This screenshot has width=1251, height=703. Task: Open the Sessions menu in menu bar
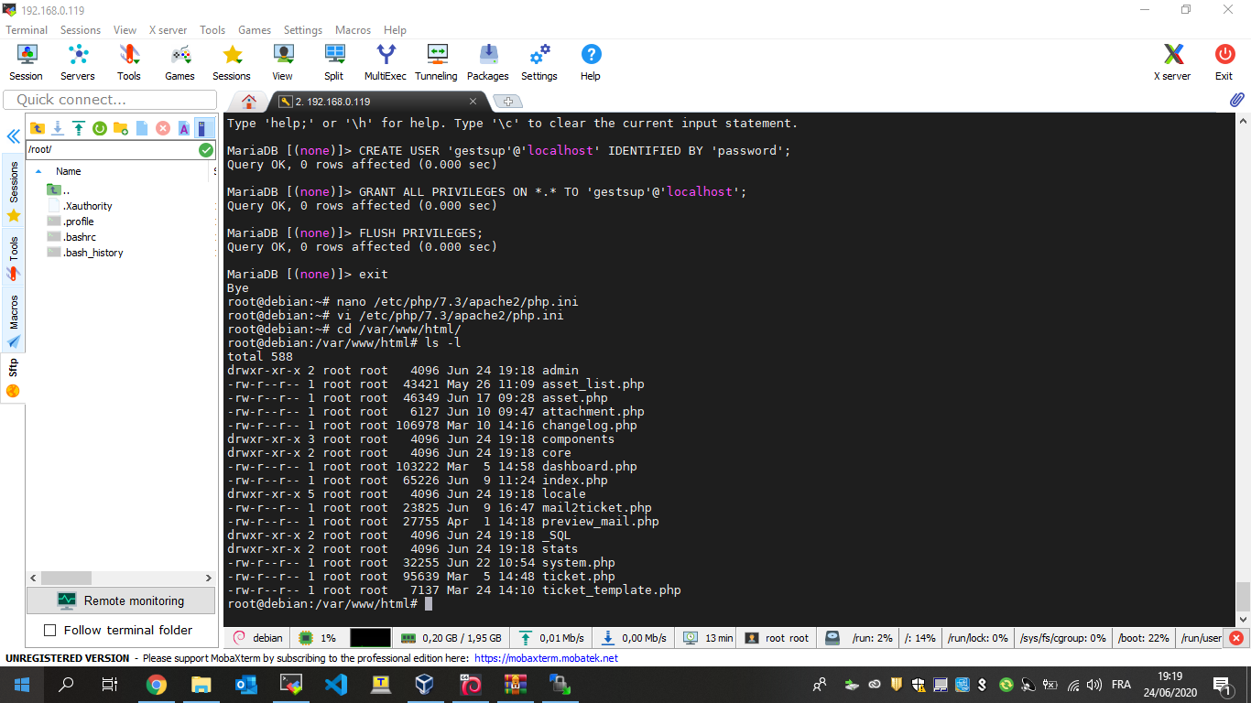[x=81, y=30]
